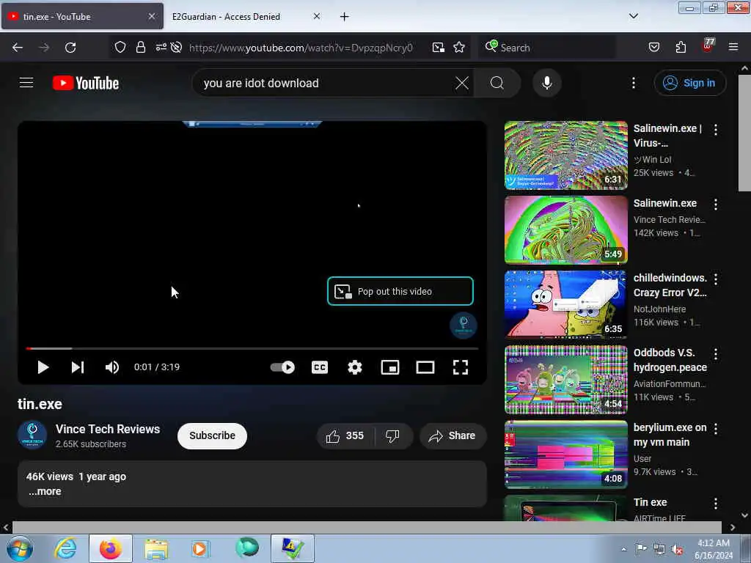Mute the video volume

click(x=112, y=367)
